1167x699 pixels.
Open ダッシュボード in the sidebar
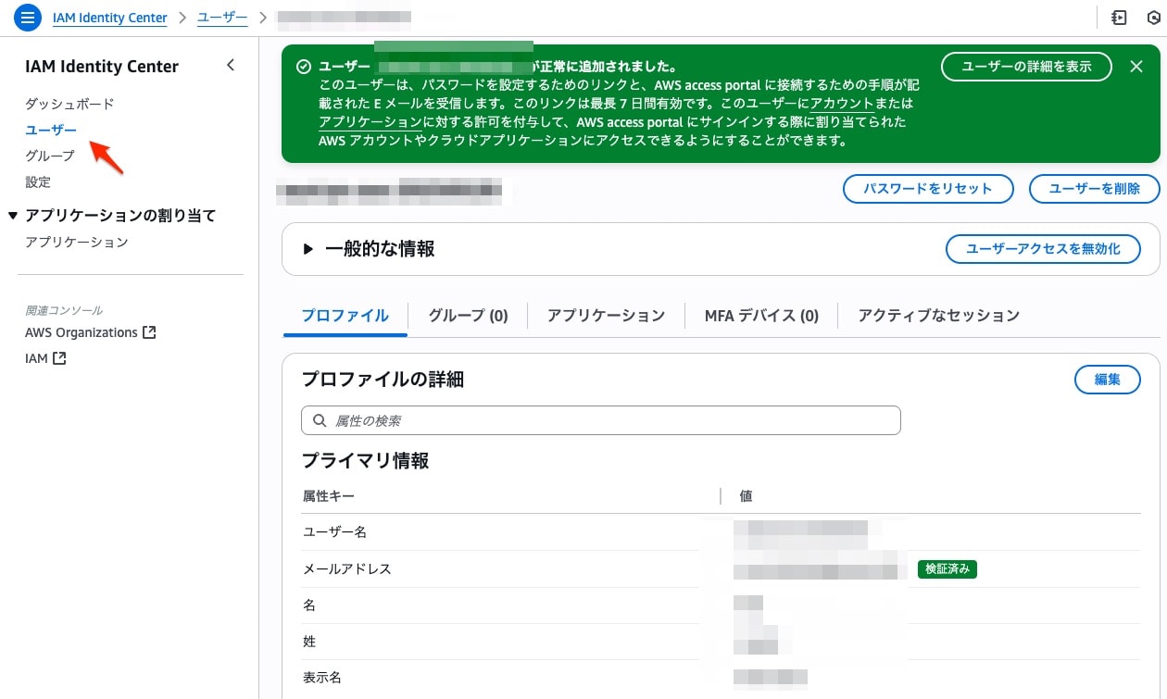click(x=69, y=104)
